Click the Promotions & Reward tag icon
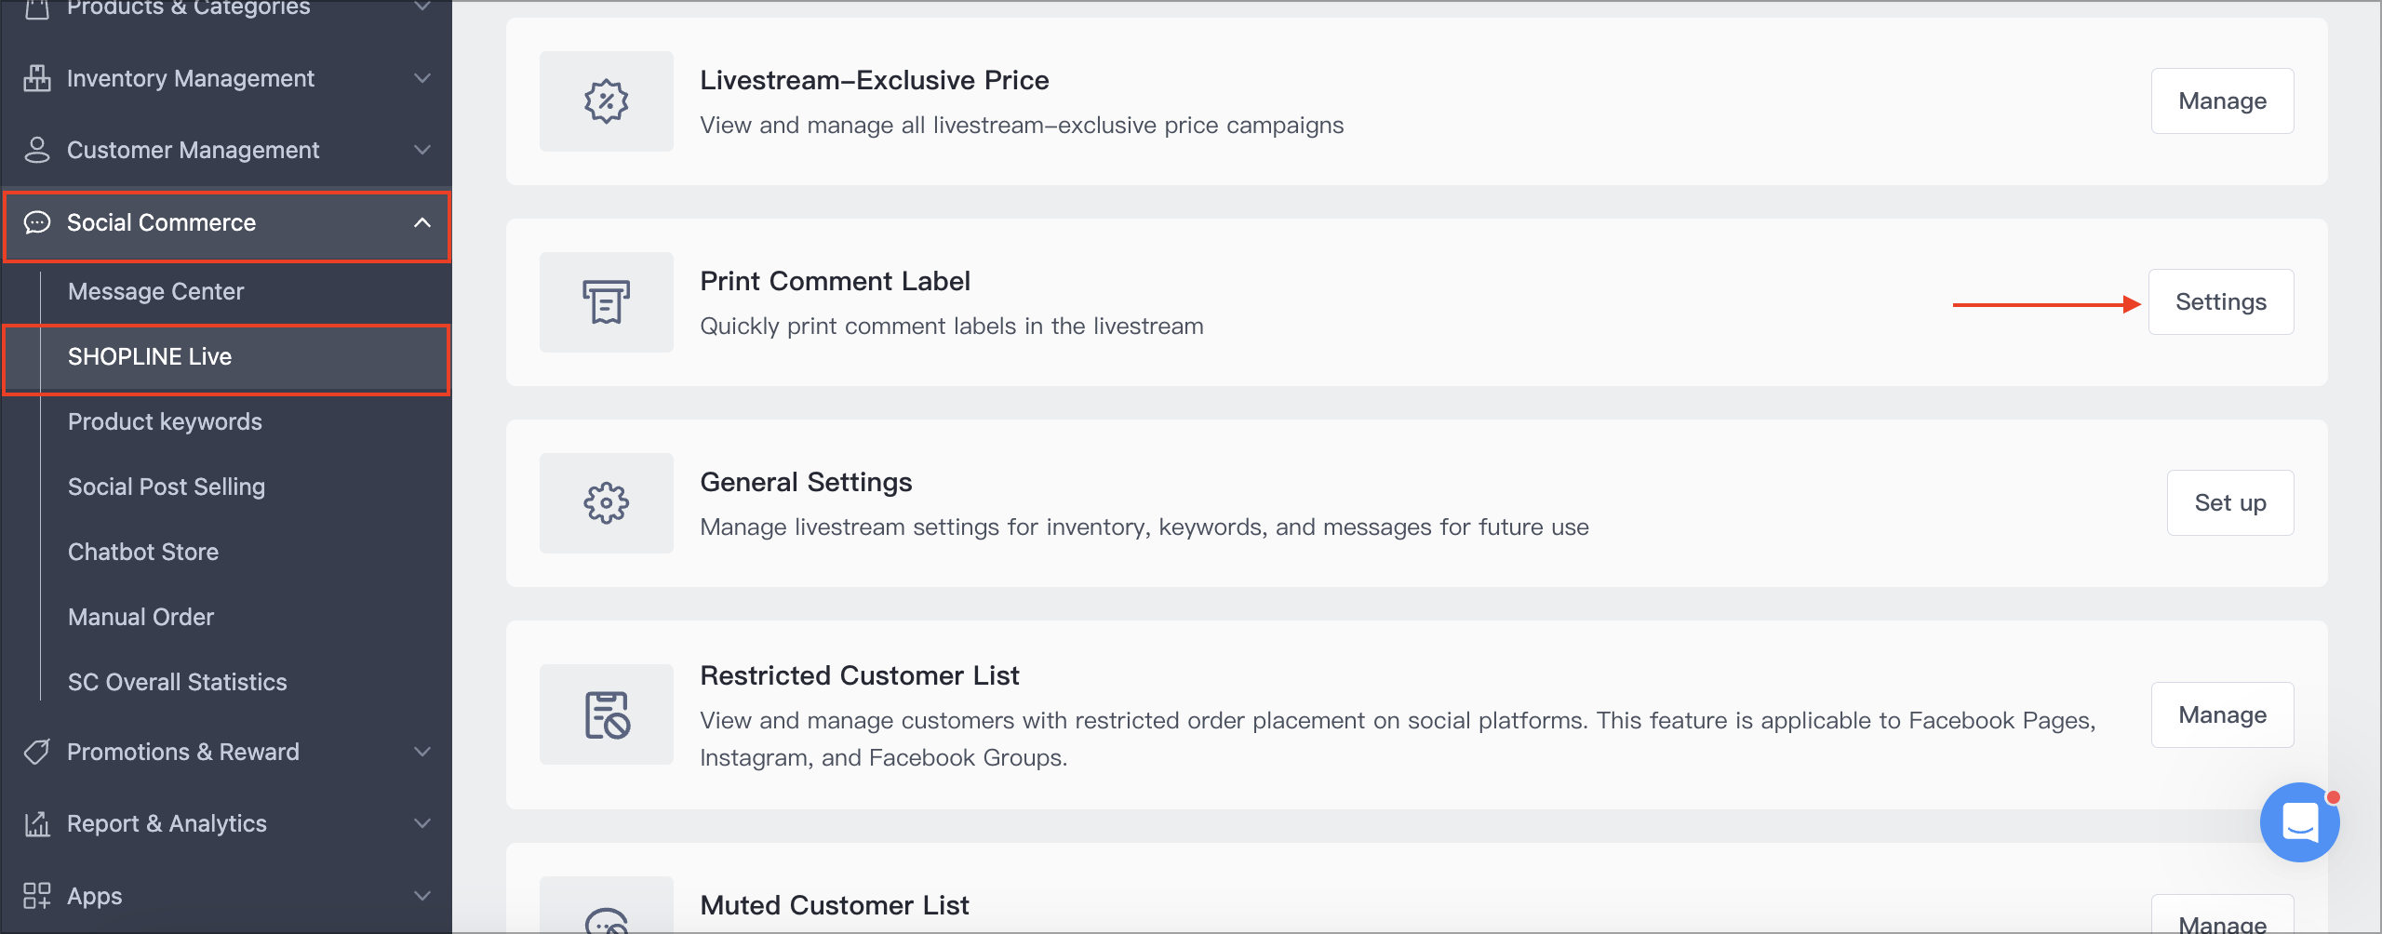 (37, 752)
